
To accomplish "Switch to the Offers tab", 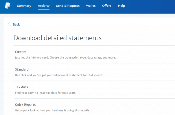I will click(107, 6).
